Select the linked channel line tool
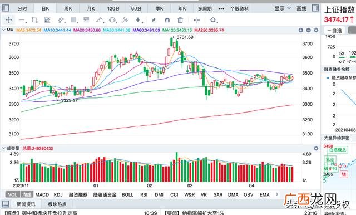Screen dimensions: 356x215 (x=61, y=20)
